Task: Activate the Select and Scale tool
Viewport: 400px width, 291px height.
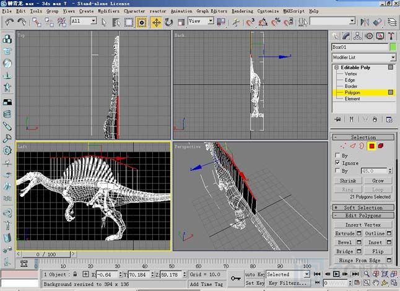Action: tap(181, 22)
